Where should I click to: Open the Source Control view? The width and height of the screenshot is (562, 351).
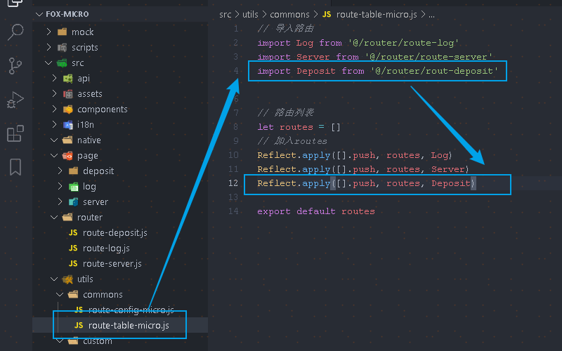pos(15,66)
